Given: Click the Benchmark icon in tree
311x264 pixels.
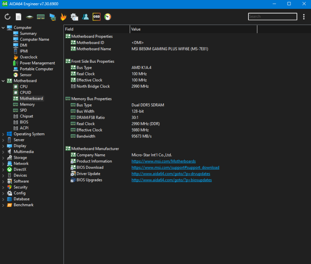Looking at the screenshot, I should point(9,205).
